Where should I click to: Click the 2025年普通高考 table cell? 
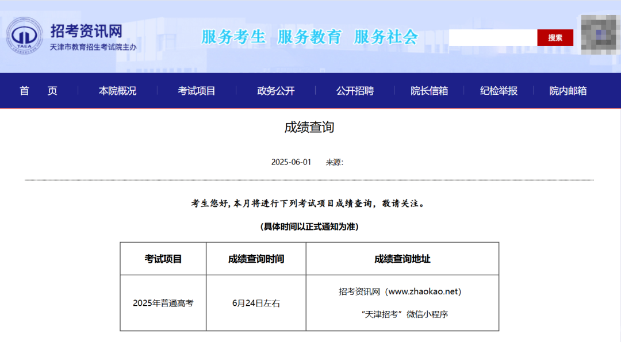click(163, 303)
